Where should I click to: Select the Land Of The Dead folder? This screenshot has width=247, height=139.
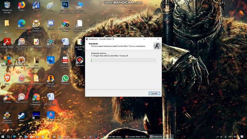80,44
